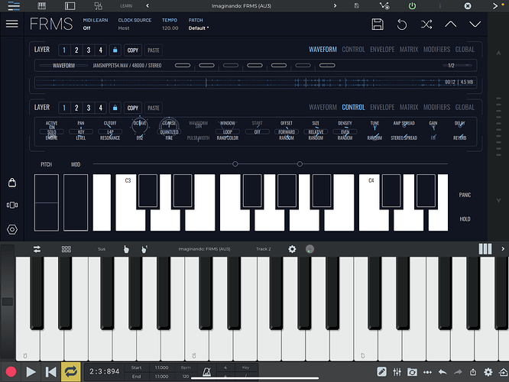Open the FRMS hamburger menu
The height and width of the screenshot is (382, 509).
click(11, 24)
